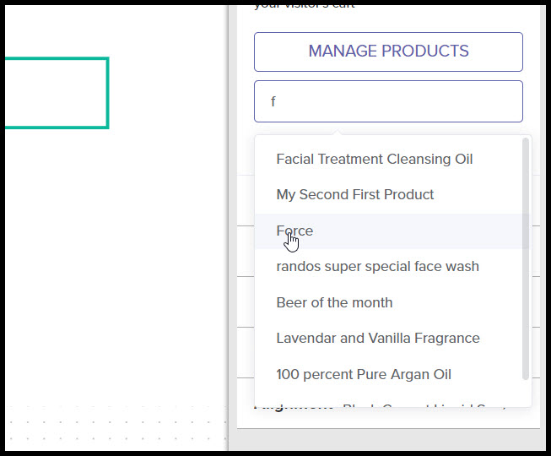The height and width of the screenshot is (456, 551).
Task: Click the small caret atop the suggestion popup
Action: 338,132
